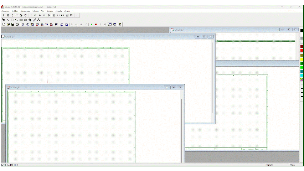
Task: Minimize the CADe_S3 child window
Action: (283, 30)
